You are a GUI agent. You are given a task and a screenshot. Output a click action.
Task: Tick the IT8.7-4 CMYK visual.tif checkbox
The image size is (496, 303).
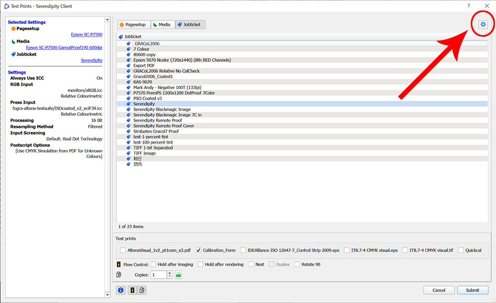pyautogui.click(x=405, y=250)
